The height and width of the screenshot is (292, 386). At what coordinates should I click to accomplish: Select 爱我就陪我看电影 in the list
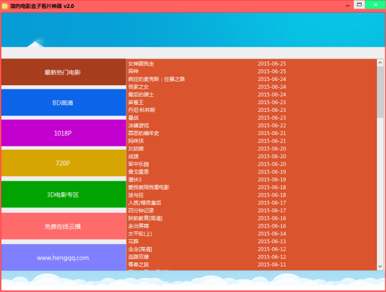click(x=148, y=187)
